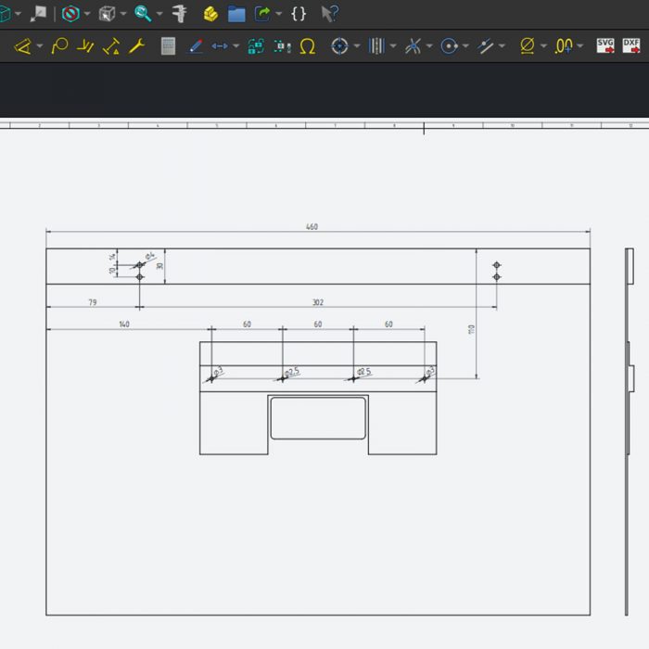The width and height of the screenshot is (649, 649).
Task: Click the curly braces macro icon
Action: [299, 14]
